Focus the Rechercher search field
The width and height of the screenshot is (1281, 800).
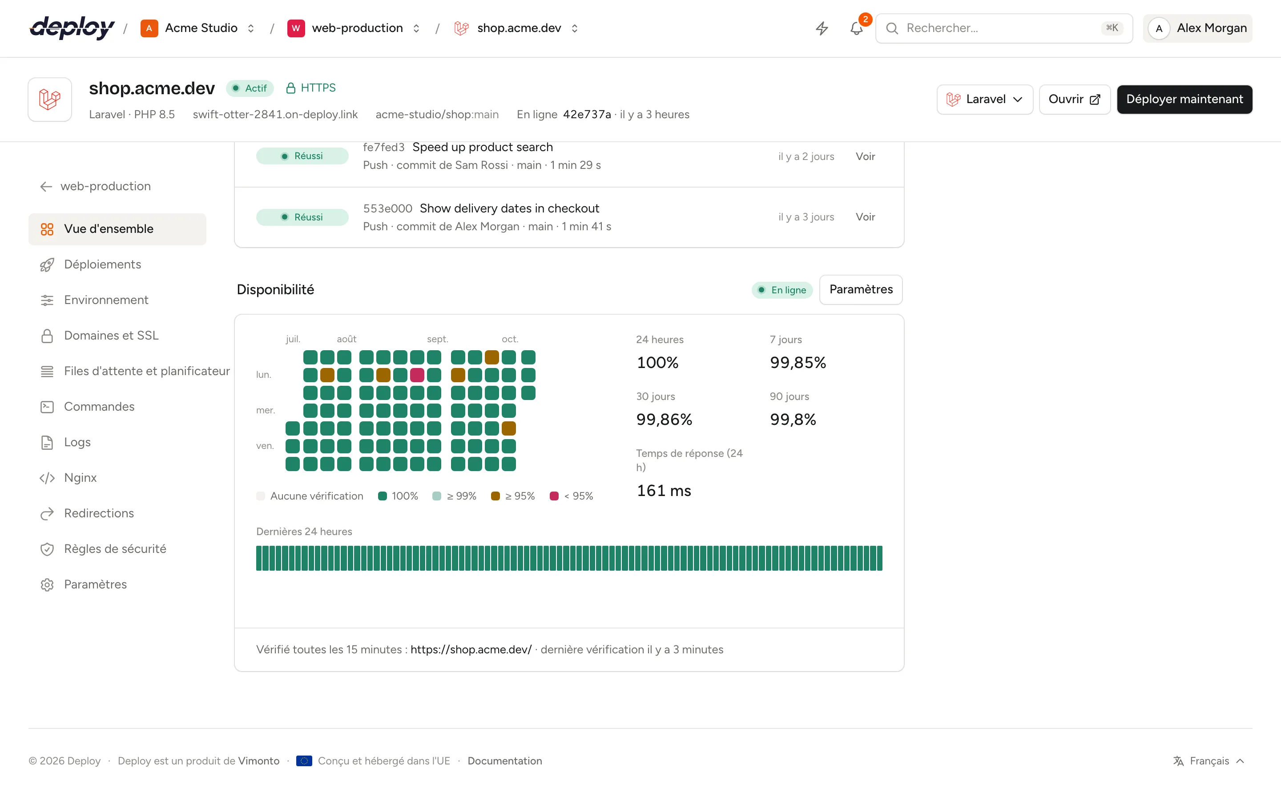1003,28
